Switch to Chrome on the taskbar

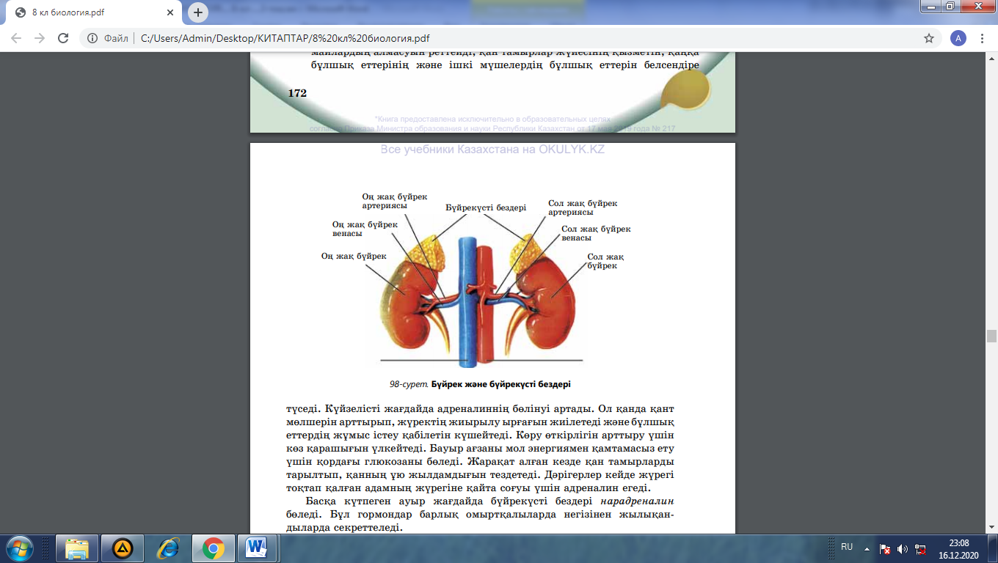coord(214,548)
